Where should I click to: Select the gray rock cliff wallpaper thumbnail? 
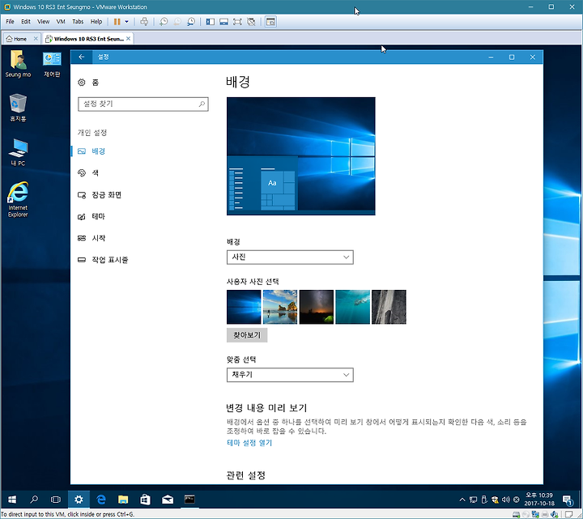[x=389, y=307]
